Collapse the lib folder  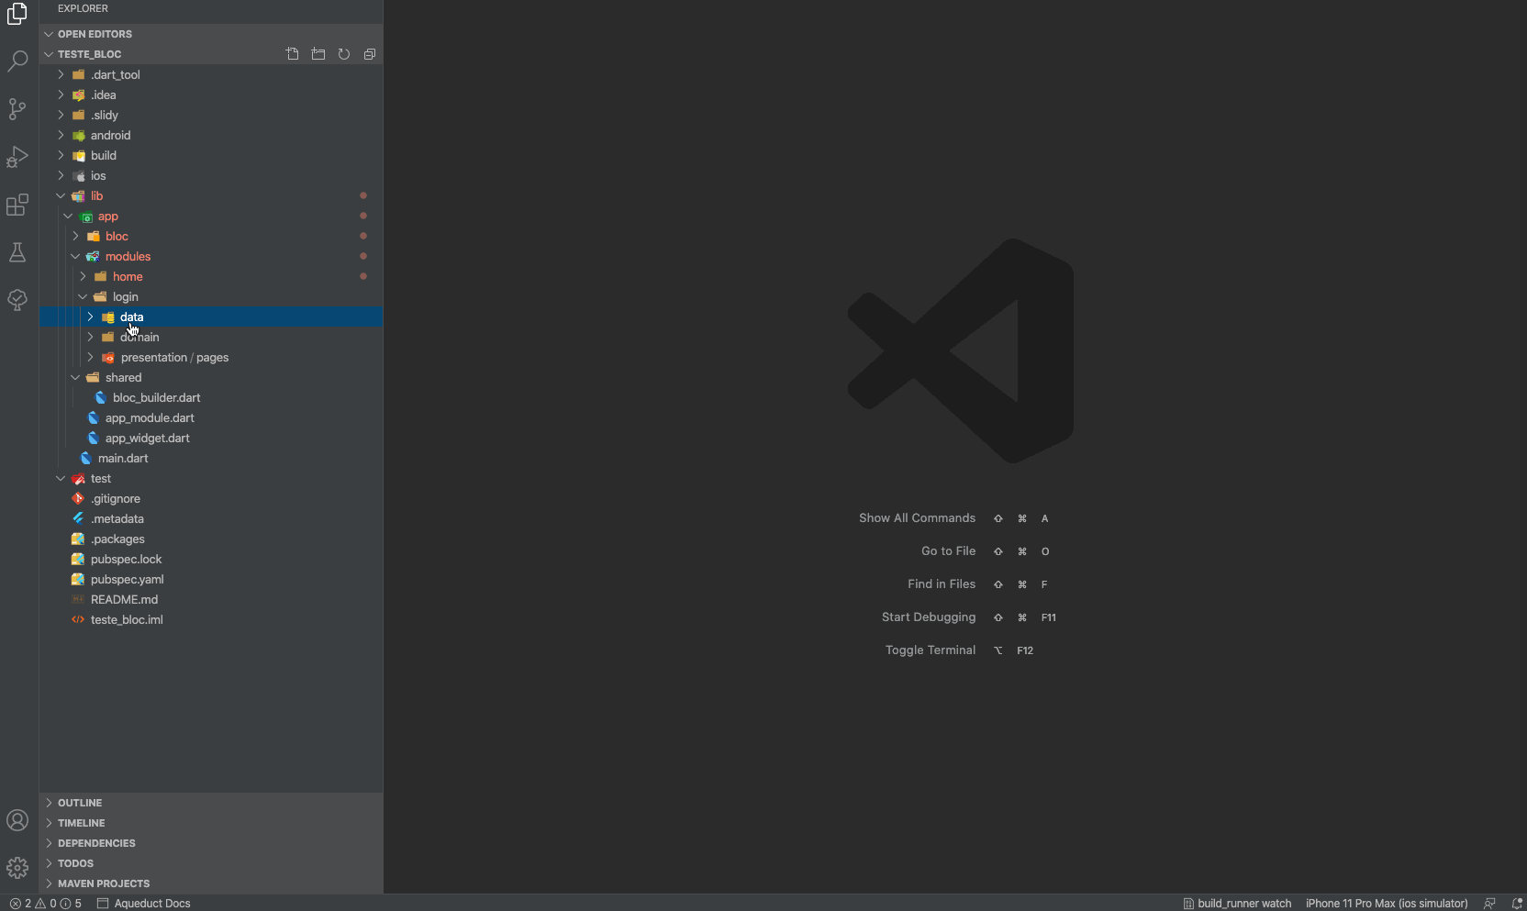[211, 196]
